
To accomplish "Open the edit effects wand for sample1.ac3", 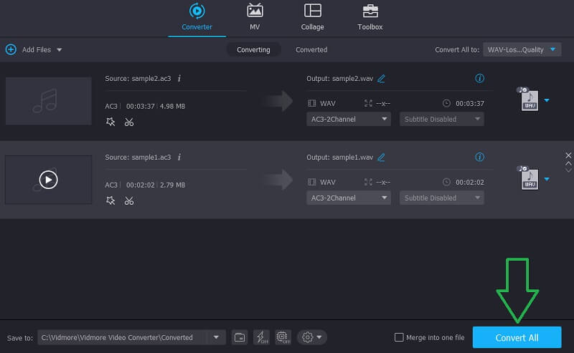I will (110, 200).
